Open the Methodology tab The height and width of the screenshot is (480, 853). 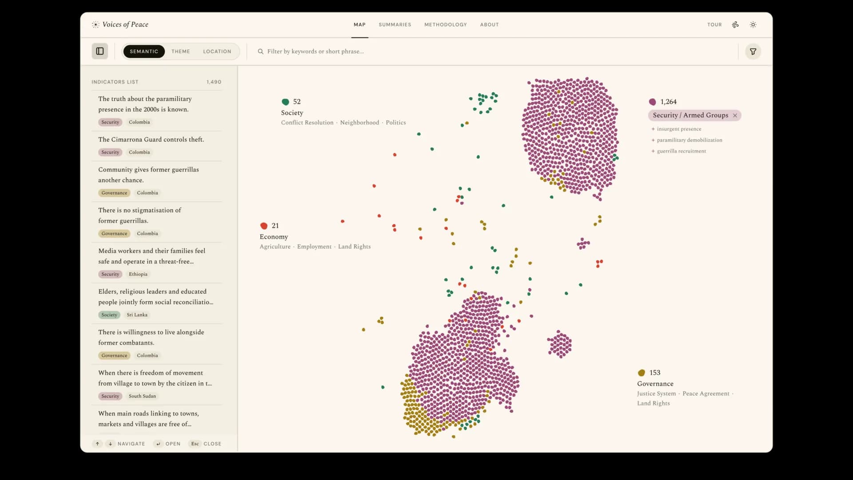[446, 25]
